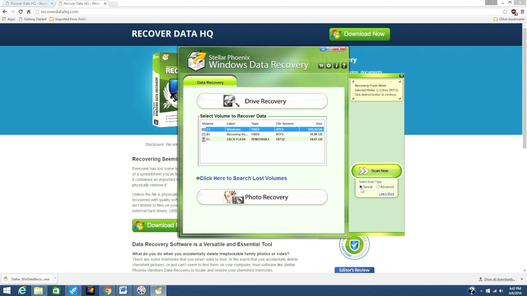Screen dimensions: 527x296
Task: Select the F:\ ZACH FLASH removable volume
Action: [262, 139]
